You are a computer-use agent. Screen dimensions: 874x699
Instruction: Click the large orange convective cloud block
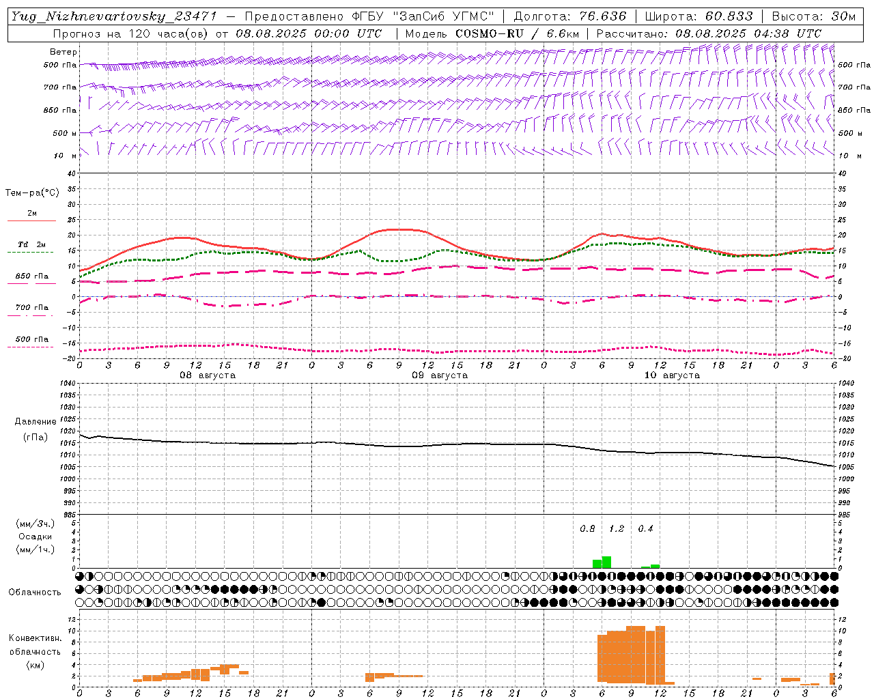tap(631, 655)
